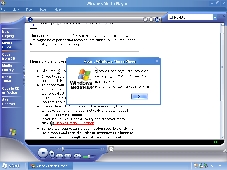Open the Playlist1 dropdown
The height and width of the screenshot is (170, 227).
pyautogui.click(x=215, y=18)
